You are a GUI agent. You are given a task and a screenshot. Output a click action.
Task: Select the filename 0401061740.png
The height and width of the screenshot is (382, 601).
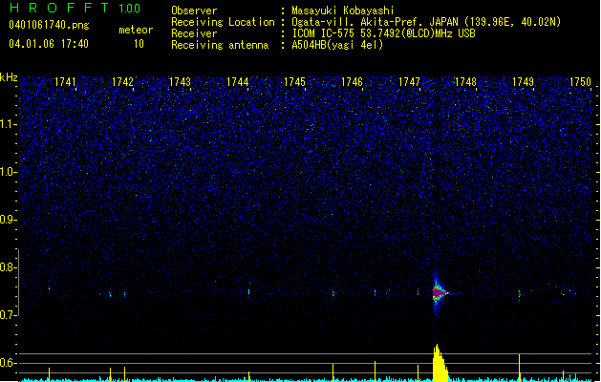click(49, 25)
